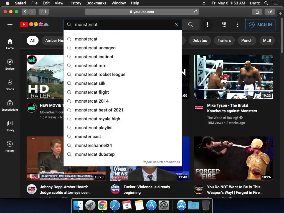
Task: Choose the 'monstercat' suggestion
Action: [x=123, y=39]
